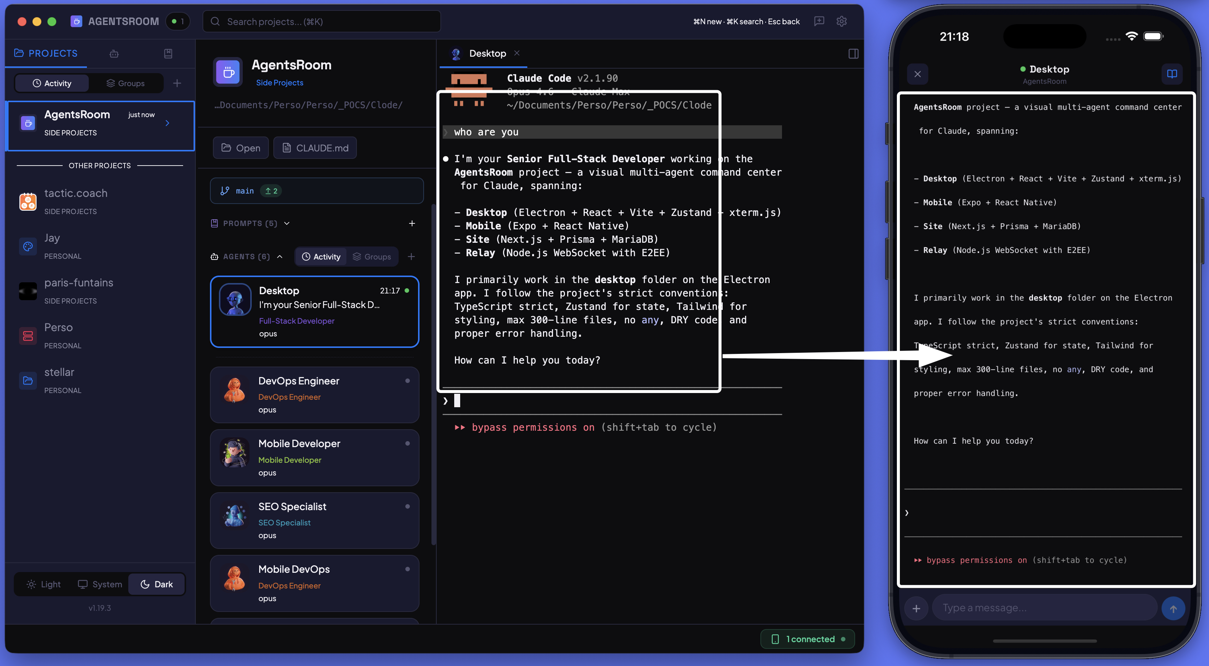
Task: Add a new prompt with the plus icon
Action: pyautogui.click(x=412, y=223)
